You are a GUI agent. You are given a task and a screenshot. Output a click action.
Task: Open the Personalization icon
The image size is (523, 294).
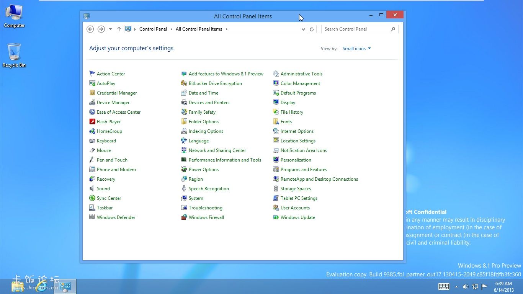(276, 160)
